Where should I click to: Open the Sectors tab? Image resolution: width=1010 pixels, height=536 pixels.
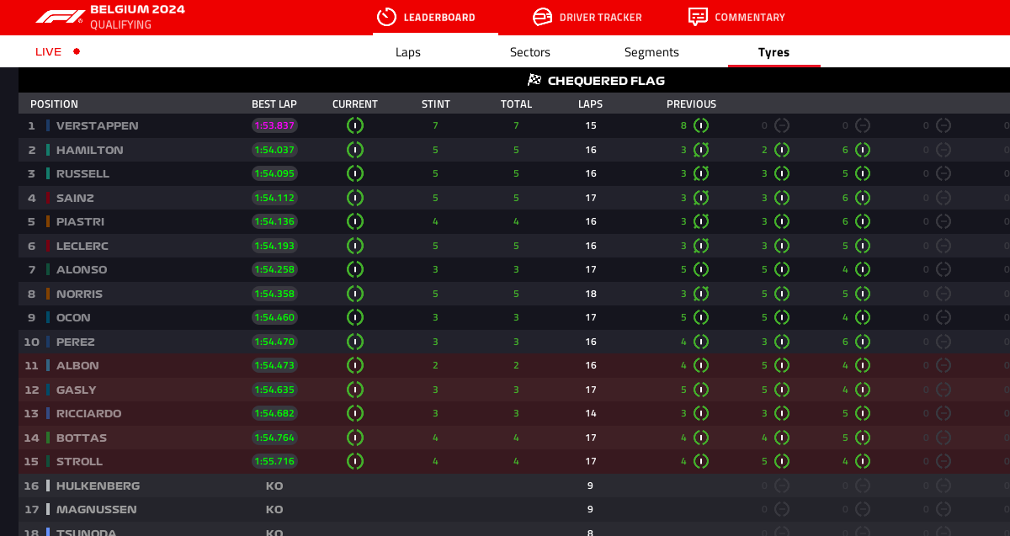pos(530,52)
